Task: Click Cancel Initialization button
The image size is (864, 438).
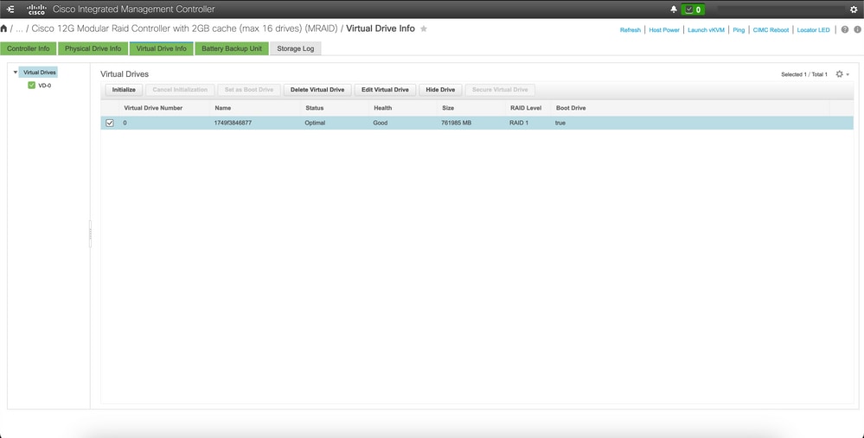Action: click(180, 90)
